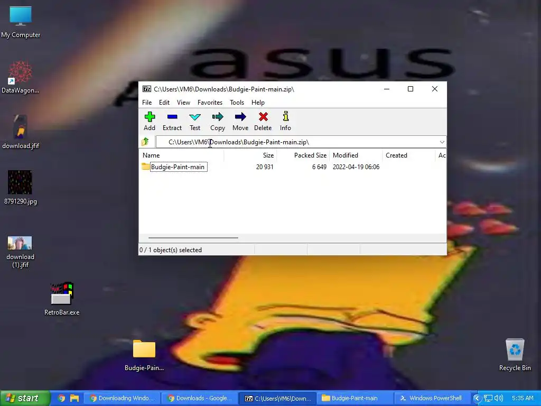Click the volume speaker tray icon

click(498, 399)
